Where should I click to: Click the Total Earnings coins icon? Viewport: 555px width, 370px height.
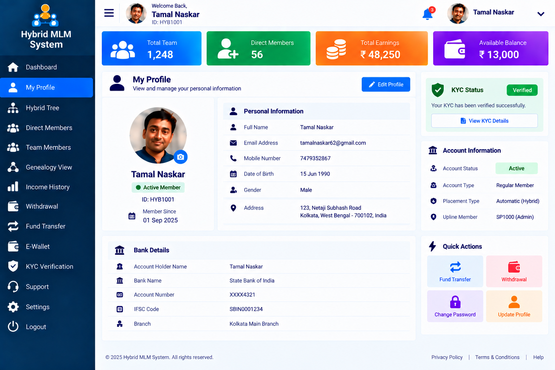pos(336,50)
